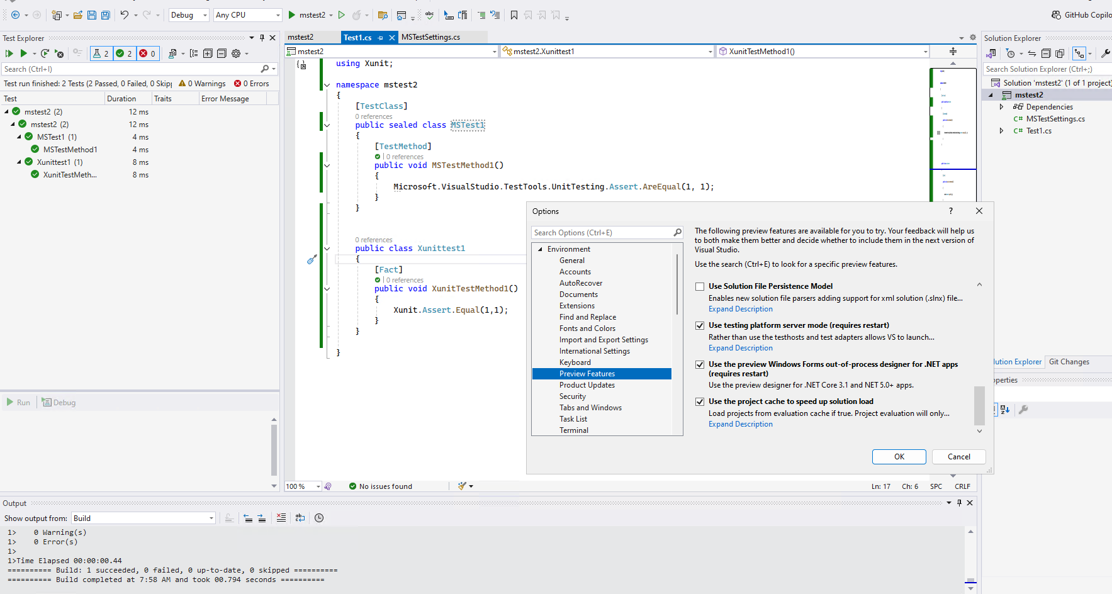The width and height of the screenshot is (1112, 594).
Task: Click the Open File folder icon
Action: pos(78,15)
